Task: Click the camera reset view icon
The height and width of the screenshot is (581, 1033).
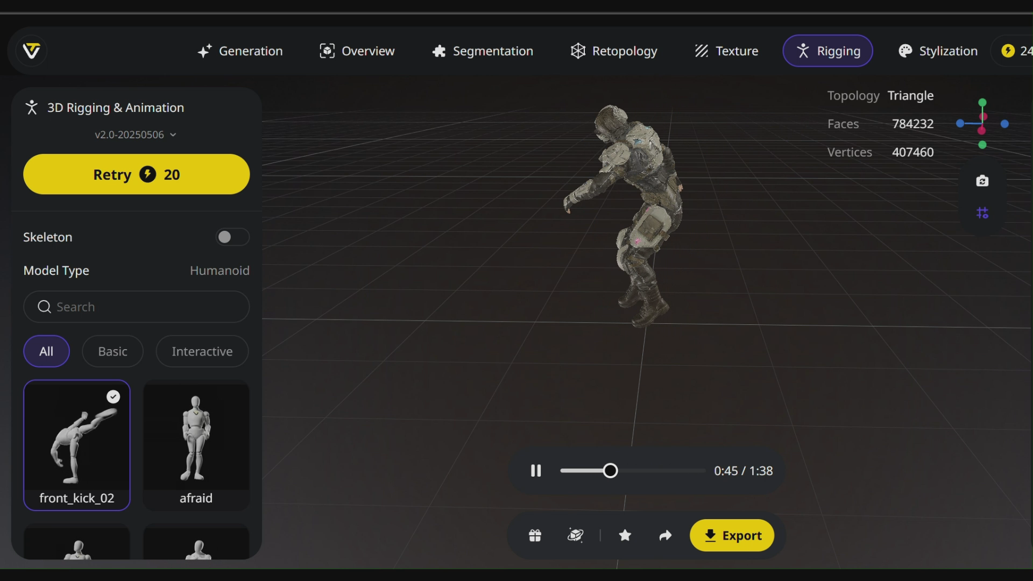Action: coord(982,181)
